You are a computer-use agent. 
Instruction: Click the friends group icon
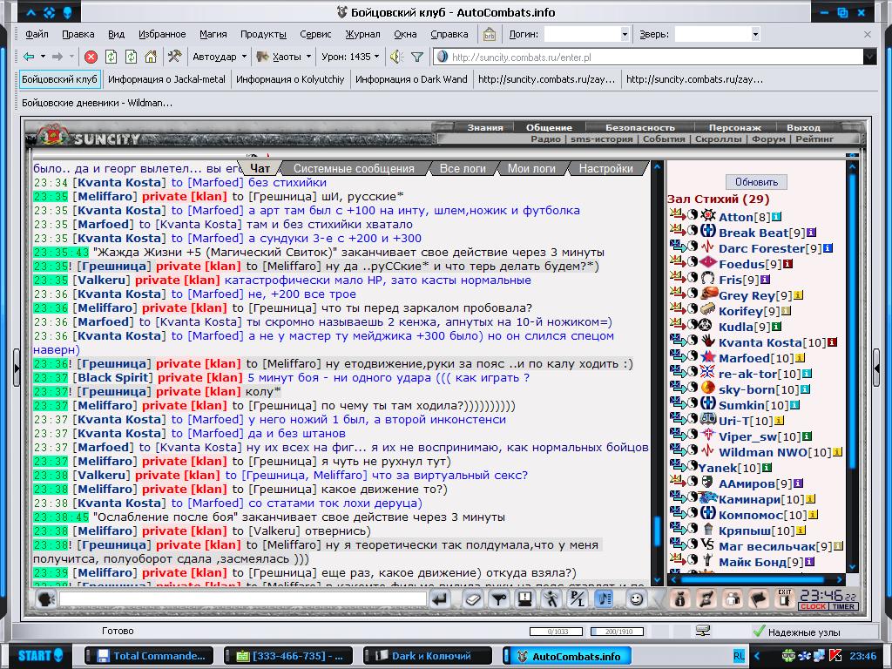point(733,599)
